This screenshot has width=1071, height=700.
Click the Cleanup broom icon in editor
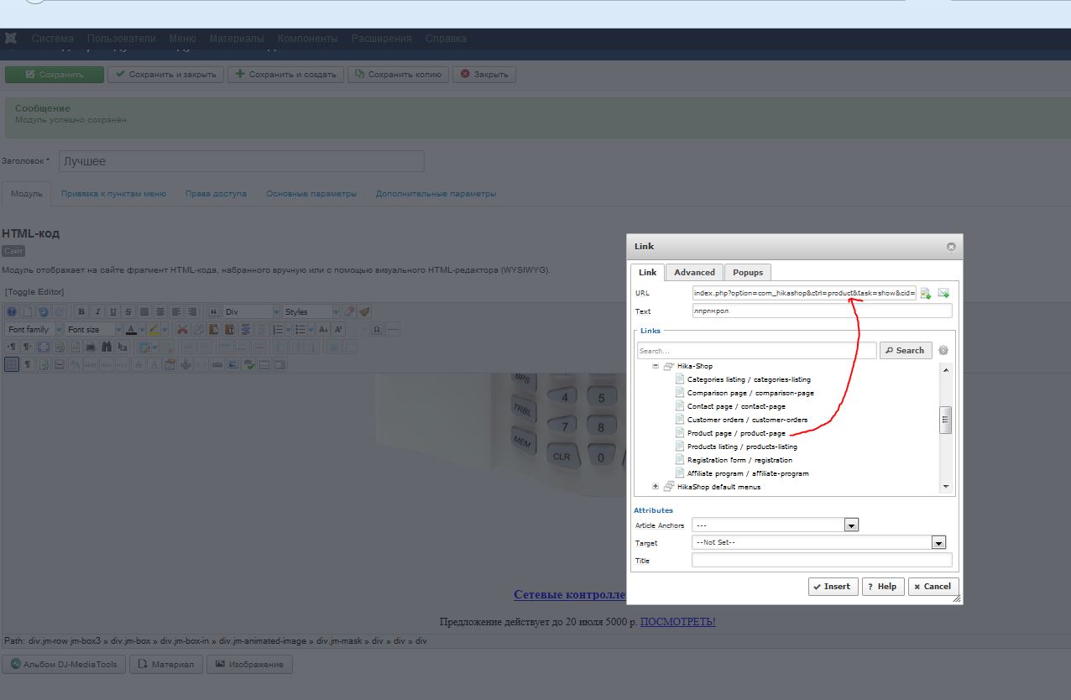tap(364, 311)
